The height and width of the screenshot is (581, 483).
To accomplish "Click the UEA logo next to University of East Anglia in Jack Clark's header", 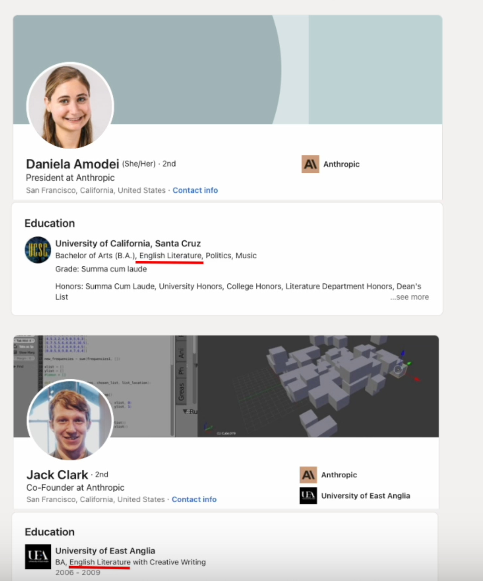I will [308, 496].
